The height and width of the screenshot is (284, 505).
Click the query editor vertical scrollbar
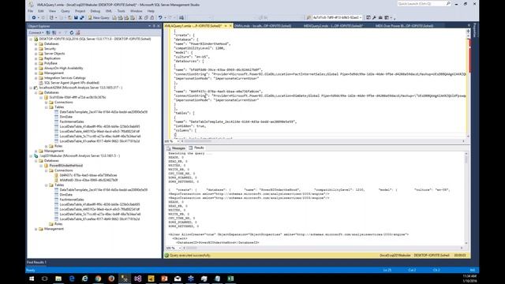pyautogui.click(x=468, y=84)
